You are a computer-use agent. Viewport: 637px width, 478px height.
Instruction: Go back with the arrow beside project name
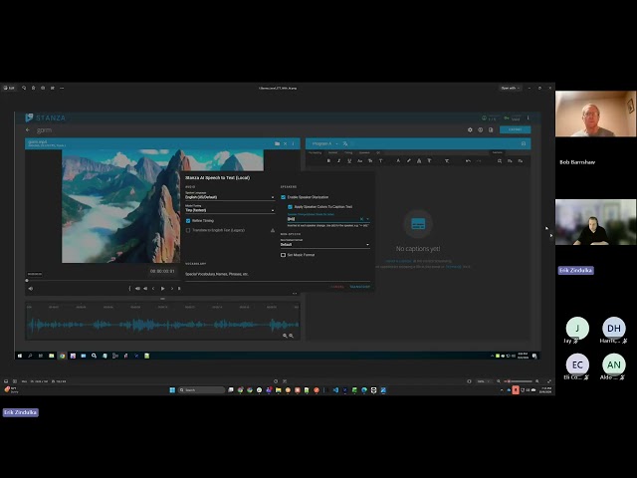coord(28,130)
